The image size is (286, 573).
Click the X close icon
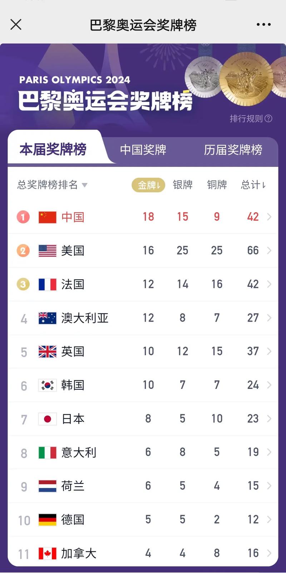click(16, 24)
